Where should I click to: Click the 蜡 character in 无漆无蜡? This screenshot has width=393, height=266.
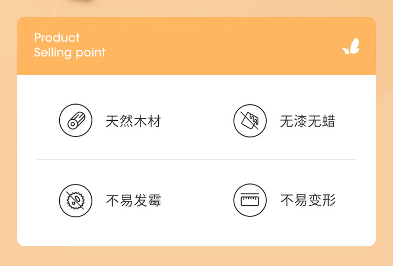pos(329,121)
